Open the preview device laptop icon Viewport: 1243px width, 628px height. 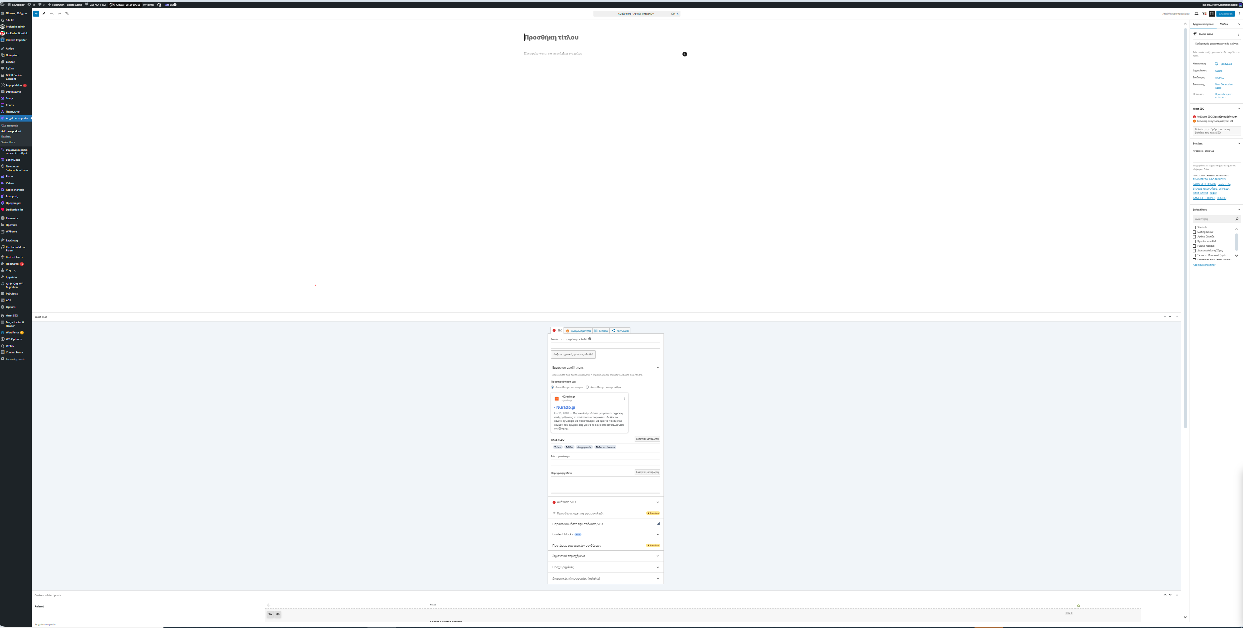tap(1196, 14)
